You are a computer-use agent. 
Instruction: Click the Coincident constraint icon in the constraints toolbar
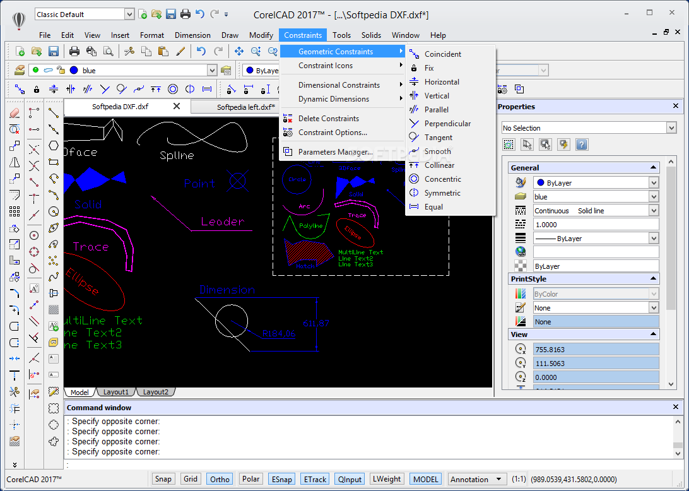[x=20, y=89]
